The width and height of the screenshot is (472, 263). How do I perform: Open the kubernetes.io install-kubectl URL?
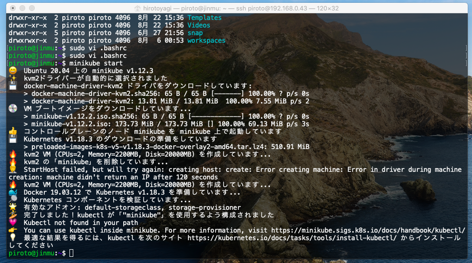[292, 238]
